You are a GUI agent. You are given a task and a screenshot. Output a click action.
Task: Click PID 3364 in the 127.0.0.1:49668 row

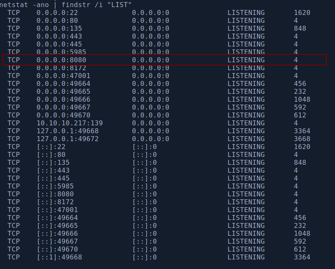click(302, 131)
